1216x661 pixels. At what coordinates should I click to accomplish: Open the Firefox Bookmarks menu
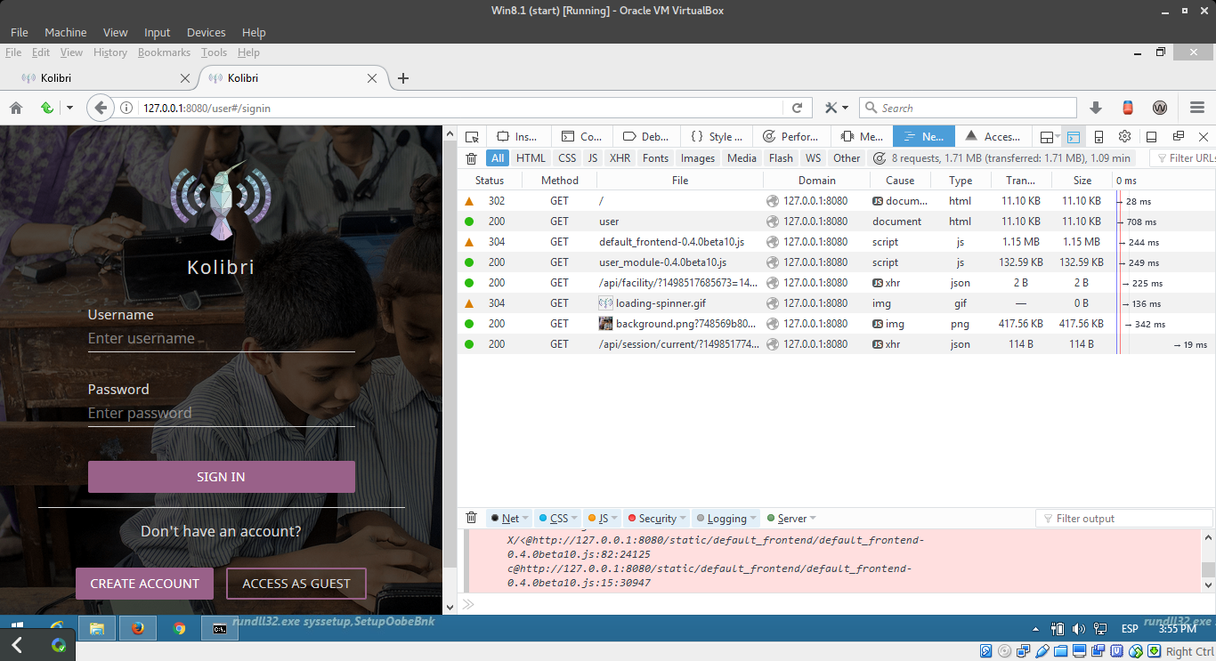(x=164, y=52)
